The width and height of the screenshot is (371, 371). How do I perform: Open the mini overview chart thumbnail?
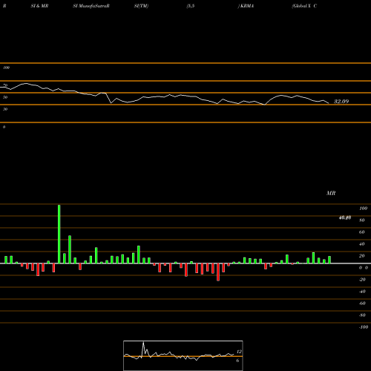tap(183, 355)
